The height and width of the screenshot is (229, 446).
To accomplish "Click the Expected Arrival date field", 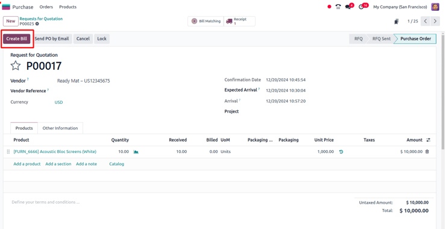I will pyautogui.click(x=286, y=91).
